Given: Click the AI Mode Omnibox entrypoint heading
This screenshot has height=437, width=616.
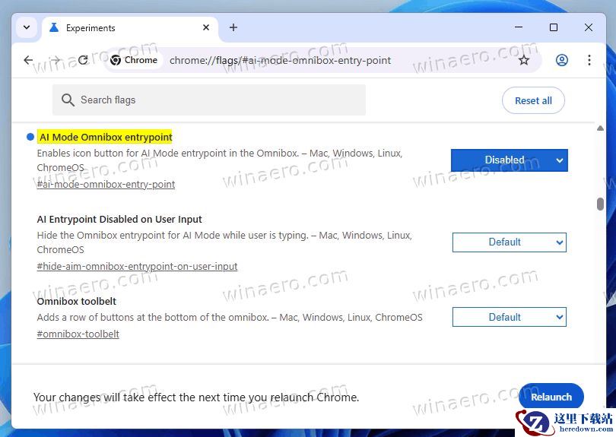Looking at the screenshot, I should click(106, 137).
